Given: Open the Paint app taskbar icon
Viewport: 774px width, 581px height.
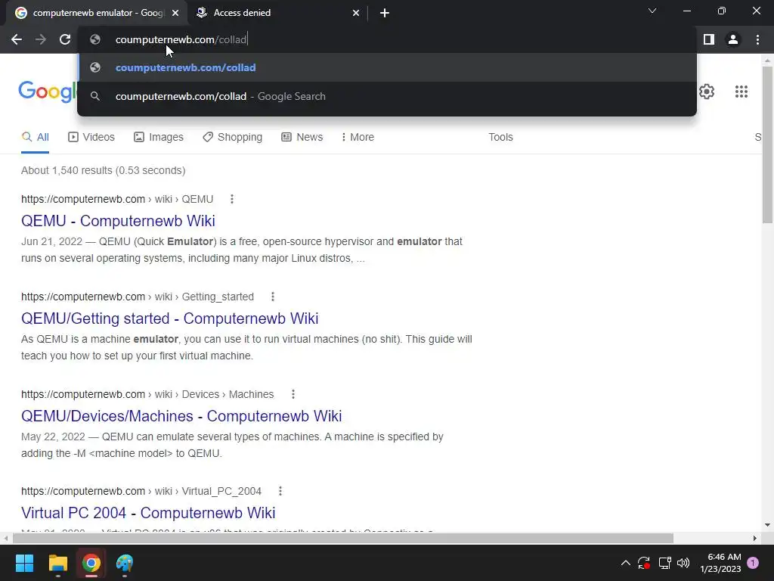Looking at the screenshot, I should point(125,563).
